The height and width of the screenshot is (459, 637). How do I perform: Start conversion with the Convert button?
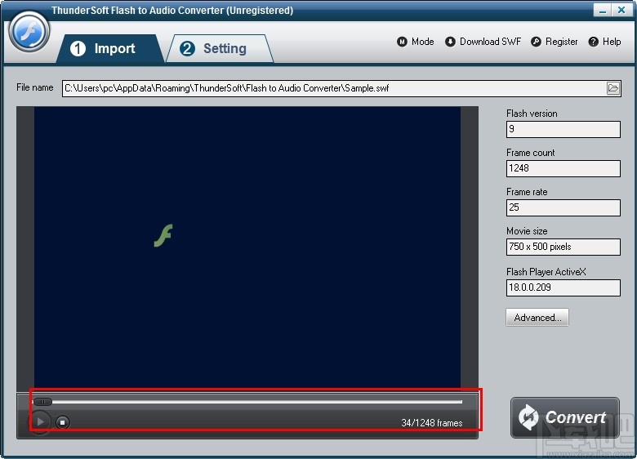[x=564, y=417]
